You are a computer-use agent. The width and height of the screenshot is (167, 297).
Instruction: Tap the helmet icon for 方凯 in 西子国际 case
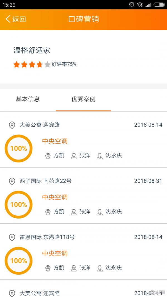(x=48, y=212)
